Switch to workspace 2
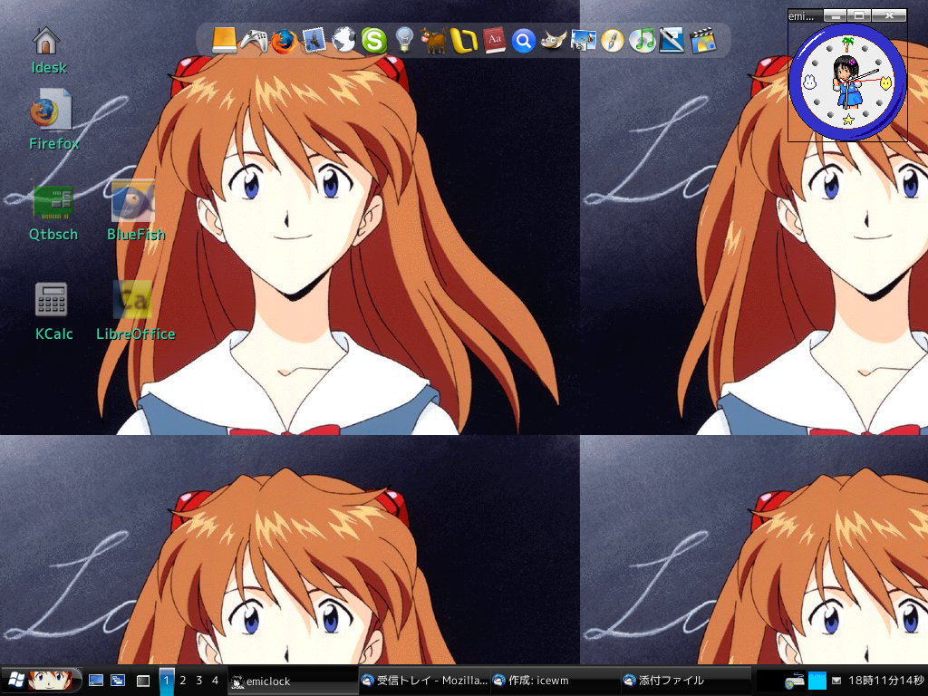 (182, 680)
